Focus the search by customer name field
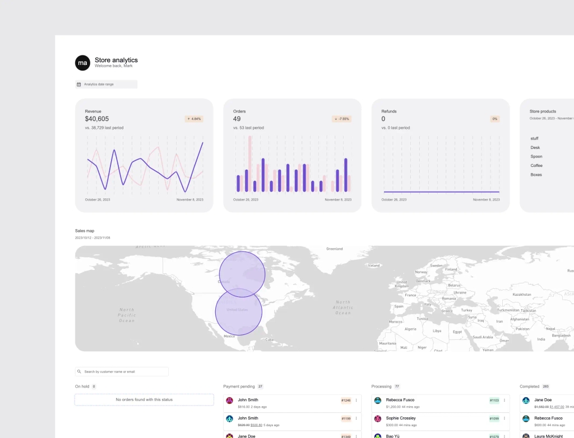Viewport: 574px width, 438px height. coord(122,371)
